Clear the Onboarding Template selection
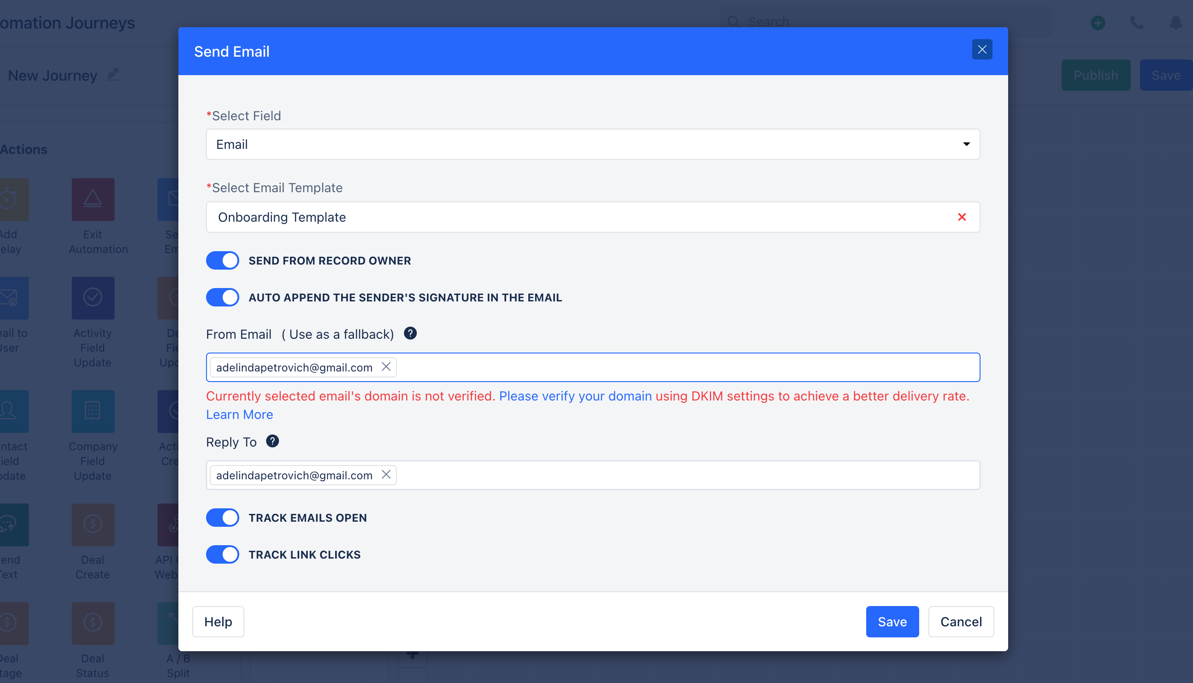 click(961, 217)
